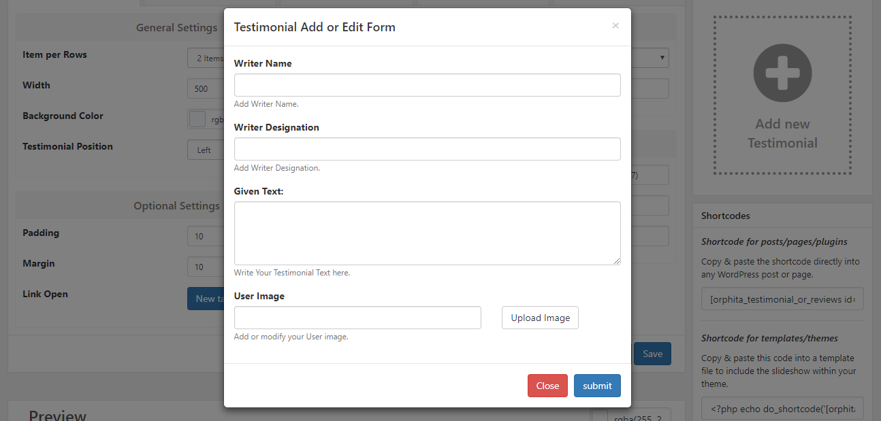This screenshot has height=421, width=881.
Task: Open the Background Color swatch
Action: click(x=197, y=119)
